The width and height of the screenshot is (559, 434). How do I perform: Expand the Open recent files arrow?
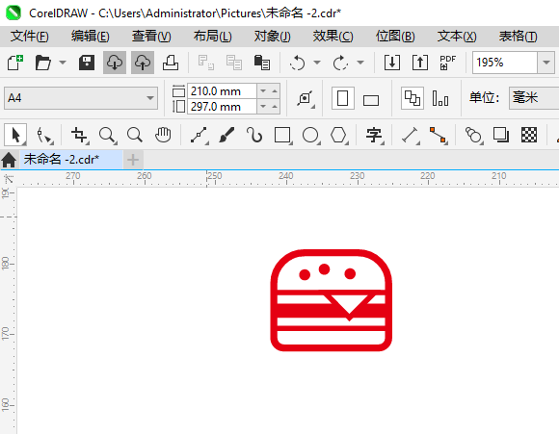click(x=63, y=63)
